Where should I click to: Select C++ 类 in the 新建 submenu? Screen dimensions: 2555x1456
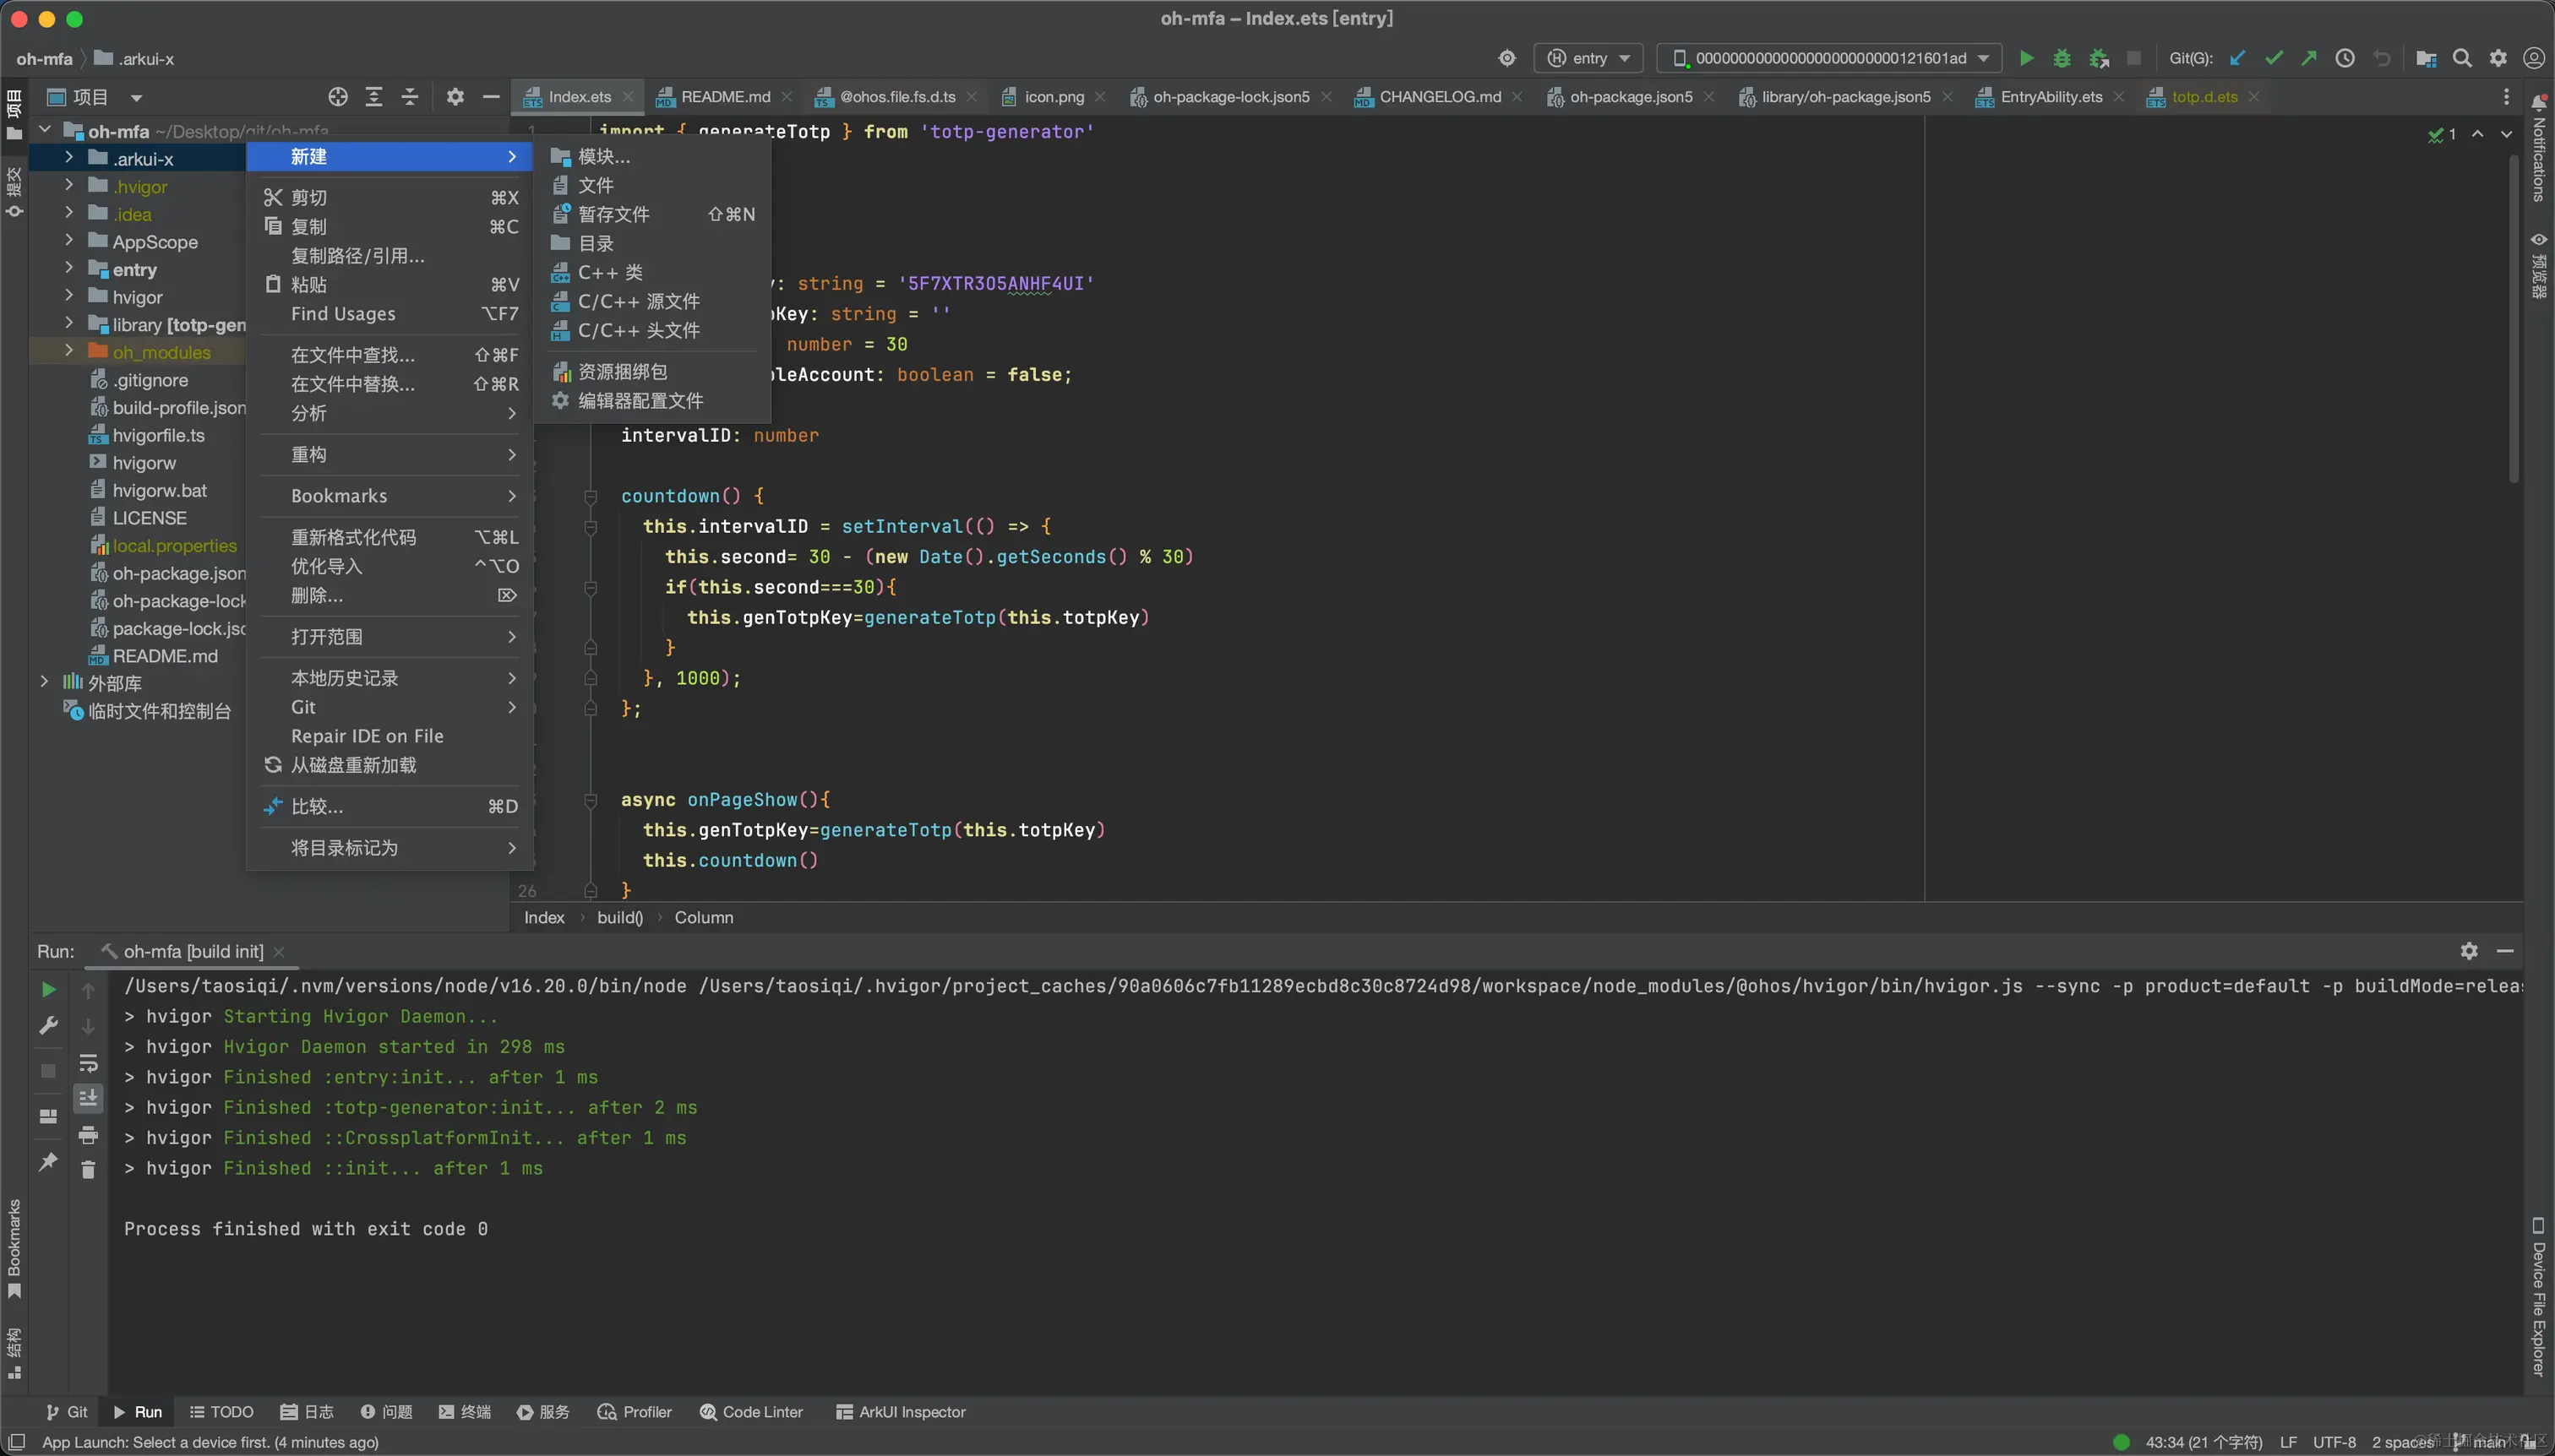point(652,273)
